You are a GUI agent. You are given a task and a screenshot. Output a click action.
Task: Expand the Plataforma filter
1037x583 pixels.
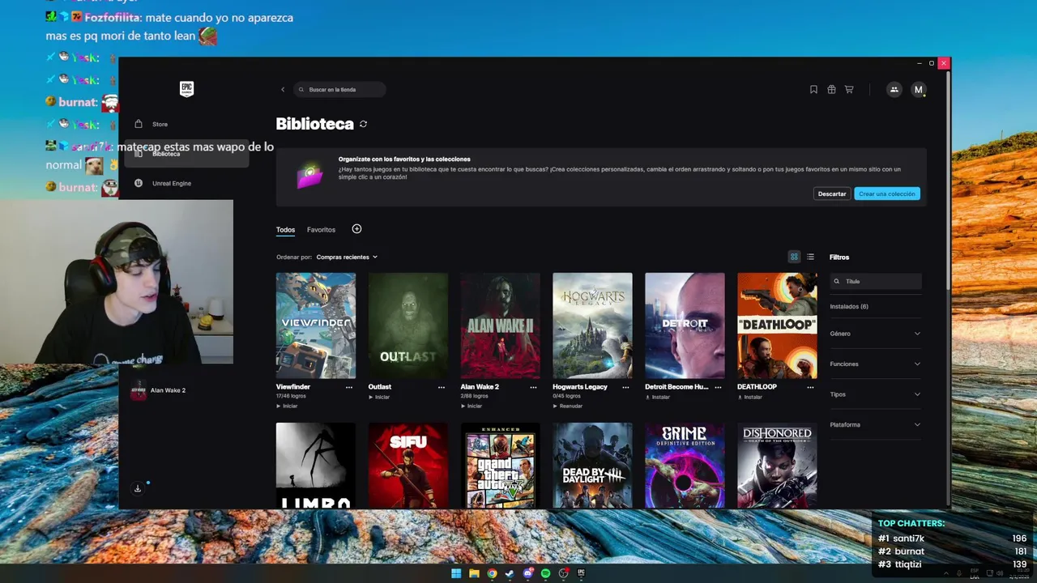tap(875, 424)
